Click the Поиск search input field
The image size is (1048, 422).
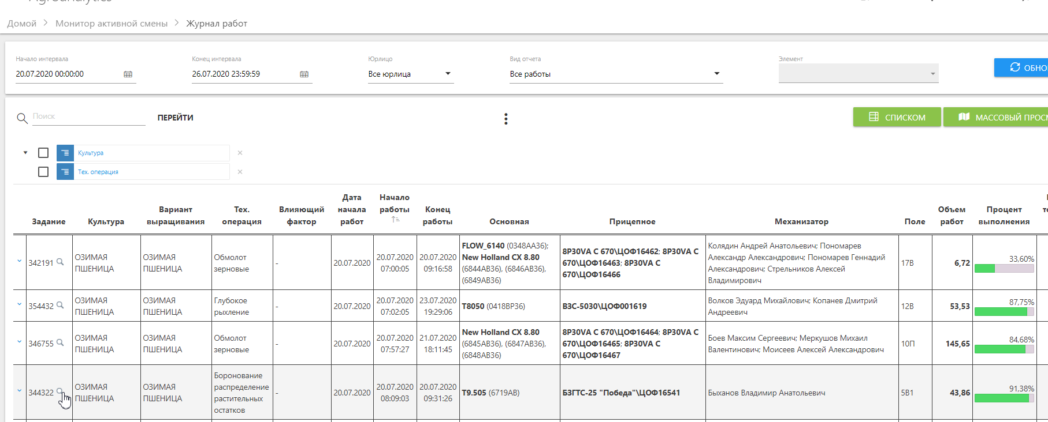coord(88,116)
